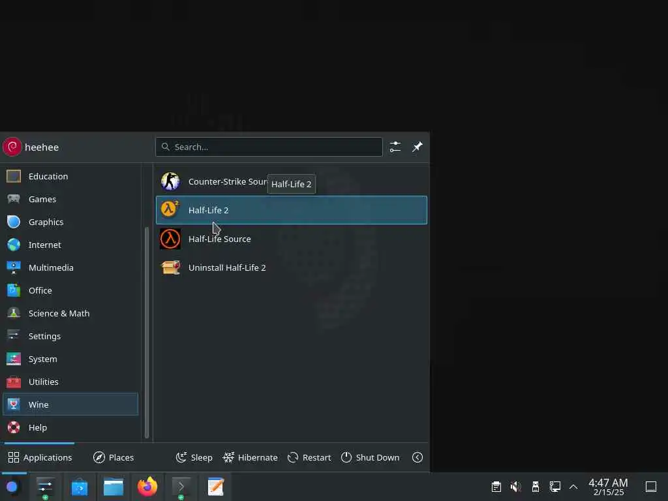Run the Uninstall Half-Life 2 entry
This screenshot has height=501, width=668.
292,267
